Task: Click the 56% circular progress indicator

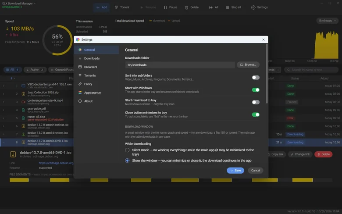Action: 57,40
